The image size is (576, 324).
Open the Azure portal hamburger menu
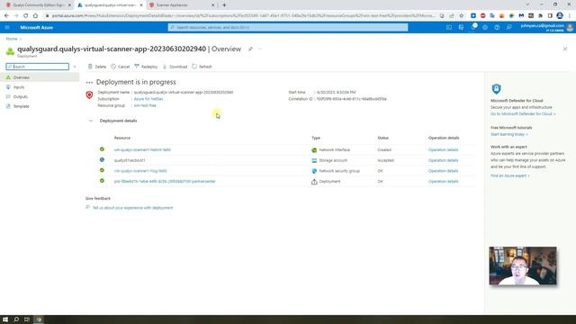click(x=7, y=27)
